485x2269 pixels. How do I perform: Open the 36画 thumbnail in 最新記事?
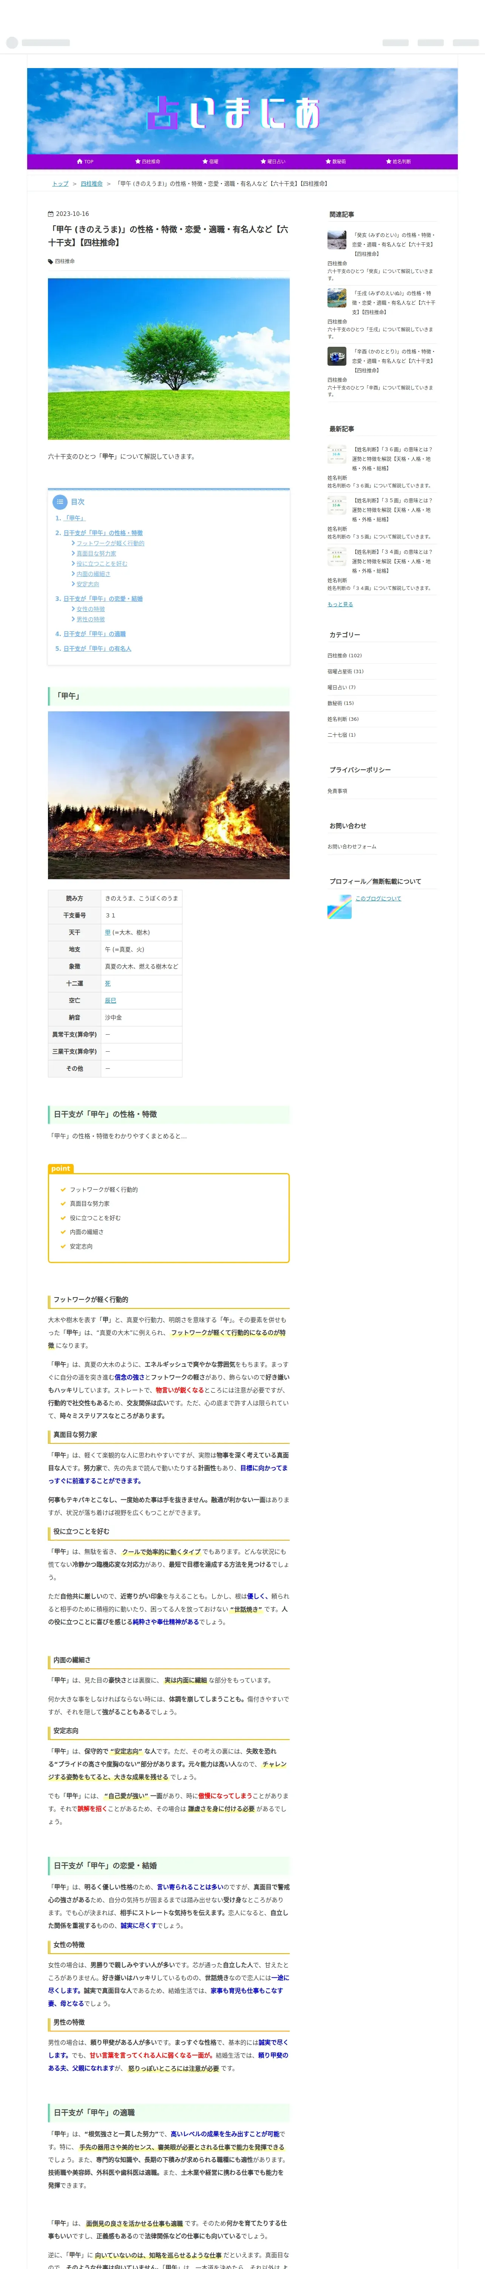tap(337, 454)
